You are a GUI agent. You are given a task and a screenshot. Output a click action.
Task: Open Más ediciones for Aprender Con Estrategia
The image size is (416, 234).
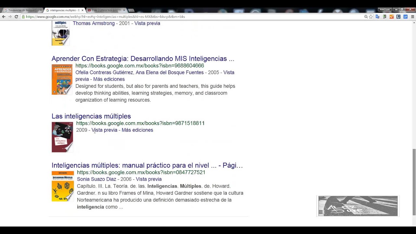[x=109, y=79]
